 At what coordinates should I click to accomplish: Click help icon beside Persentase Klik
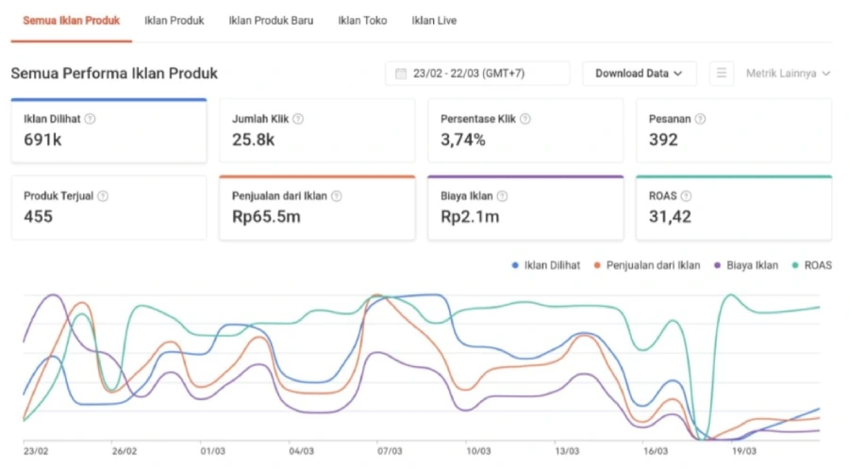tap(524, 119)
